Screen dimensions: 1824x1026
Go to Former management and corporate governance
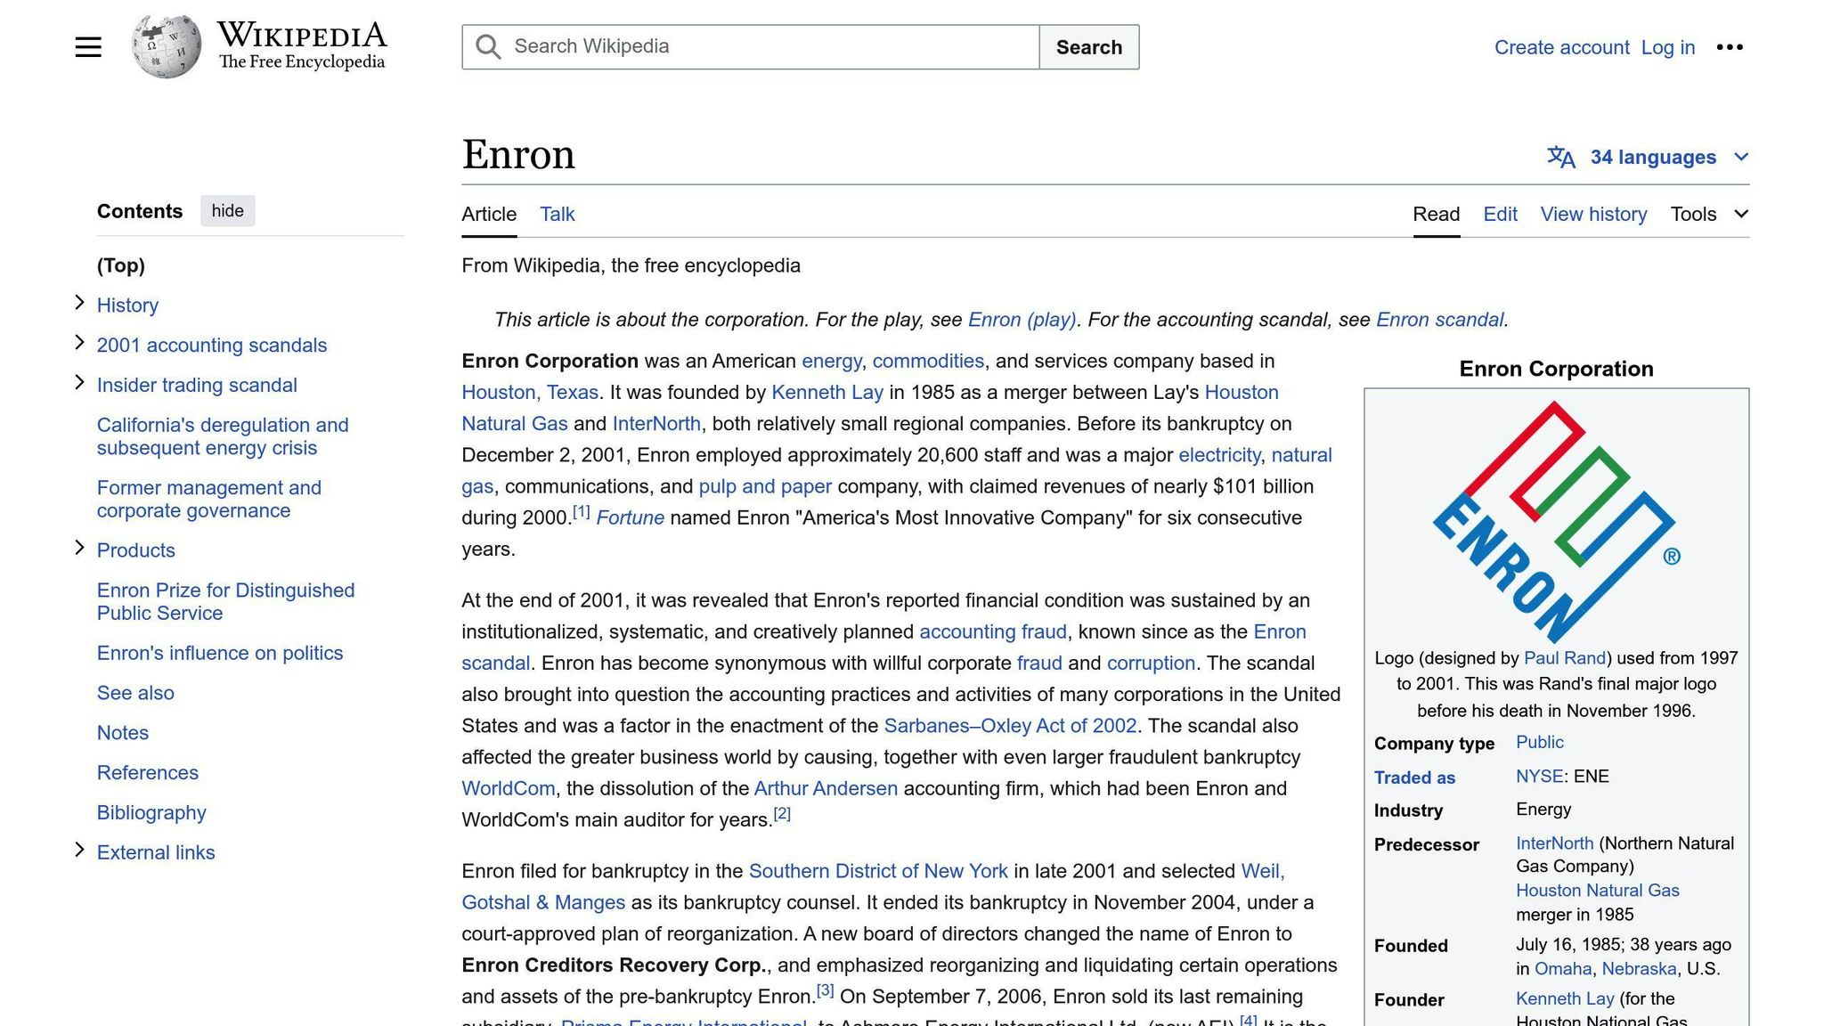pos(209,499)
